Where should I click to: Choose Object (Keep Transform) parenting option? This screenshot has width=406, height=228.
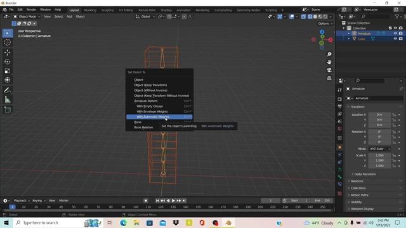pyautogui.click(x=159, y=85)
